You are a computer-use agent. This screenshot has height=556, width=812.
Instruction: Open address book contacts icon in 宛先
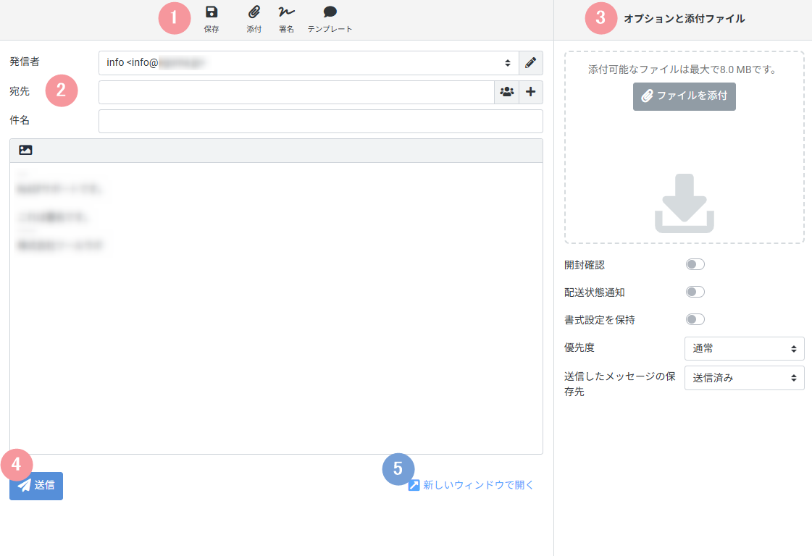[506, 92]
